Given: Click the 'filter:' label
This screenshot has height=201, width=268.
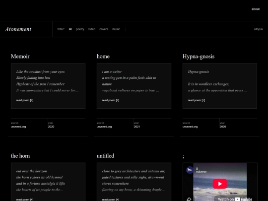Looking at the screenshot, I should (x=61, y=29).
